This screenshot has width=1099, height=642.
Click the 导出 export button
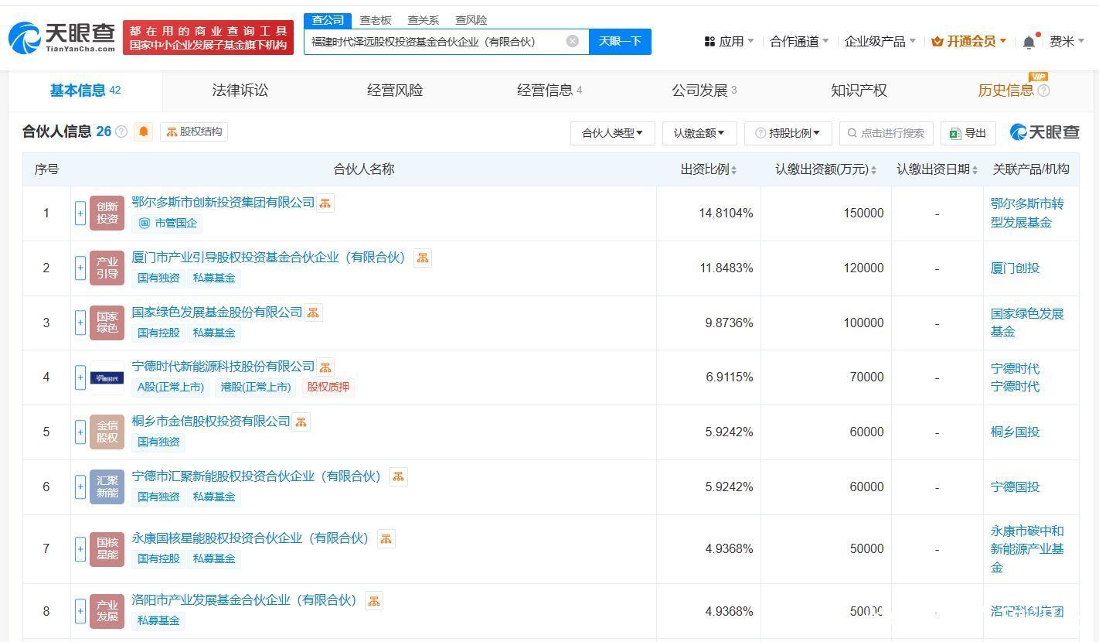(x=968, y=133)
